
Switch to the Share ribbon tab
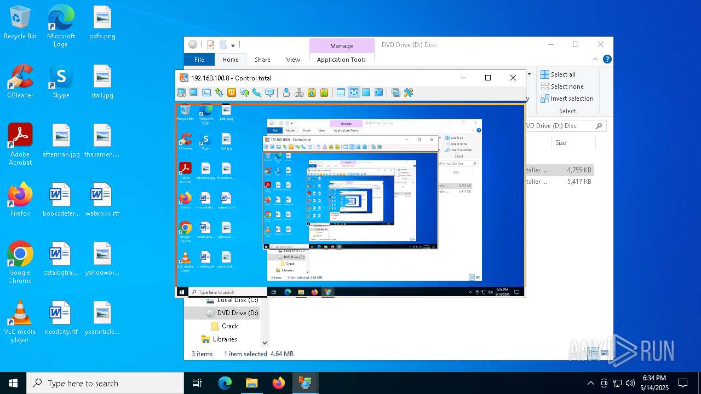262,60
